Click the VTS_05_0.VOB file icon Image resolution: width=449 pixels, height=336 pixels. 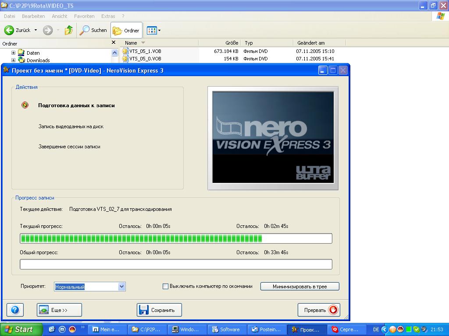point(125,59)
